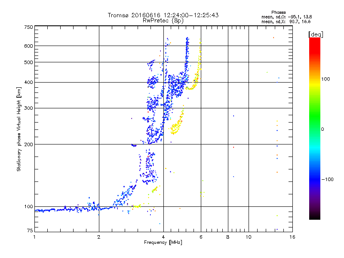Click the dense blue cluster at 400 km right of the 4 MHz line
Screen dimensions: 344x258
[178, 86]
